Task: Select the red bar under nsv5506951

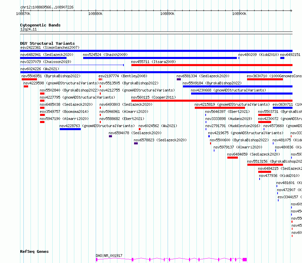Action: (x=29, y=79)
